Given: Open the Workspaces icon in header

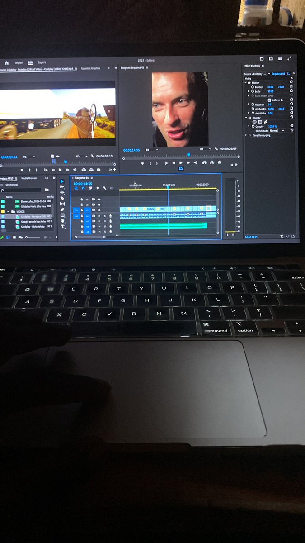Looking at the screenshot, I should tap(262, 59).
